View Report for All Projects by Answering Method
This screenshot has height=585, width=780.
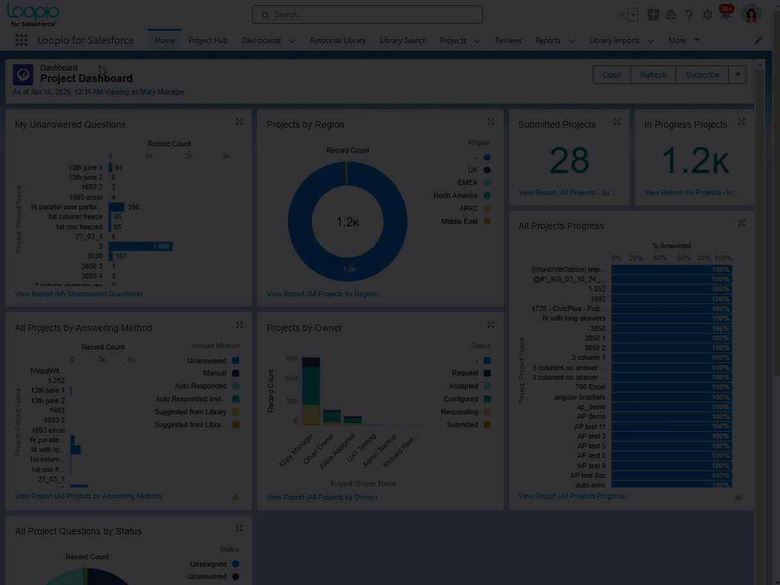click(89, 496)
